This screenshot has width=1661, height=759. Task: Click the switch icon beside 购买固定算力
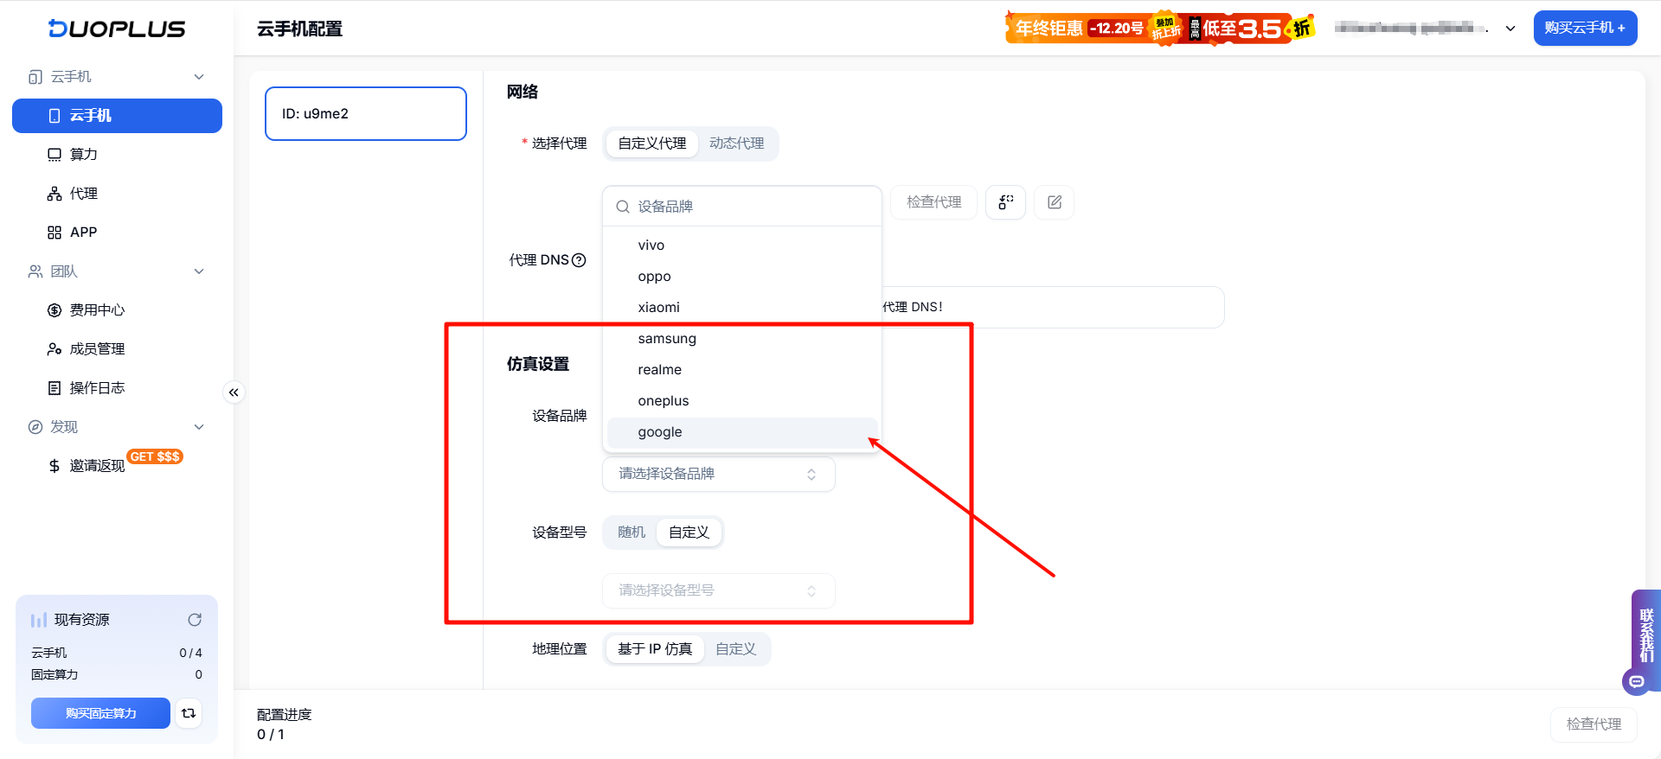pyautogui.click(x=189, y=713)
